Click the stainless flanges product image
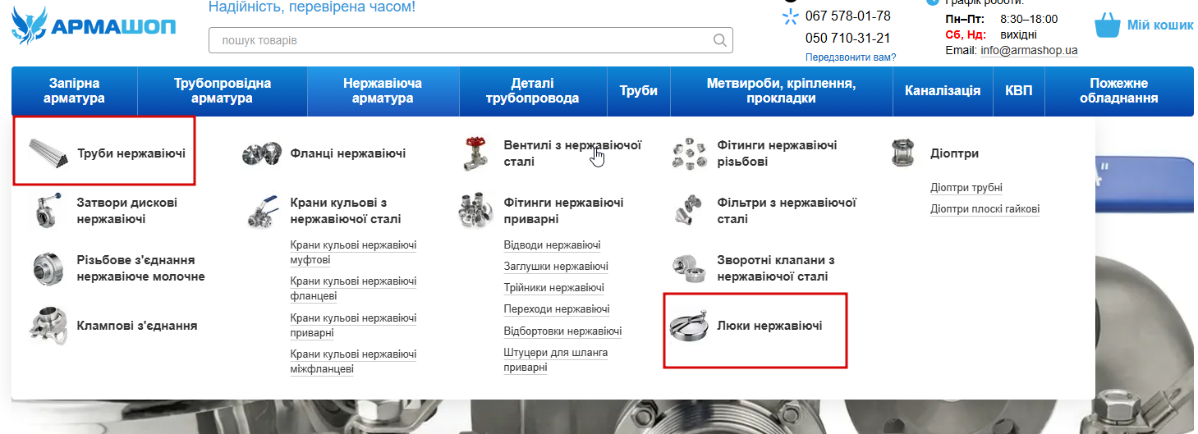 (x=262, y=153)
